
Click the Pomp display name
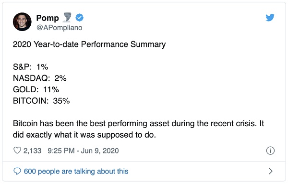(48, 18)
